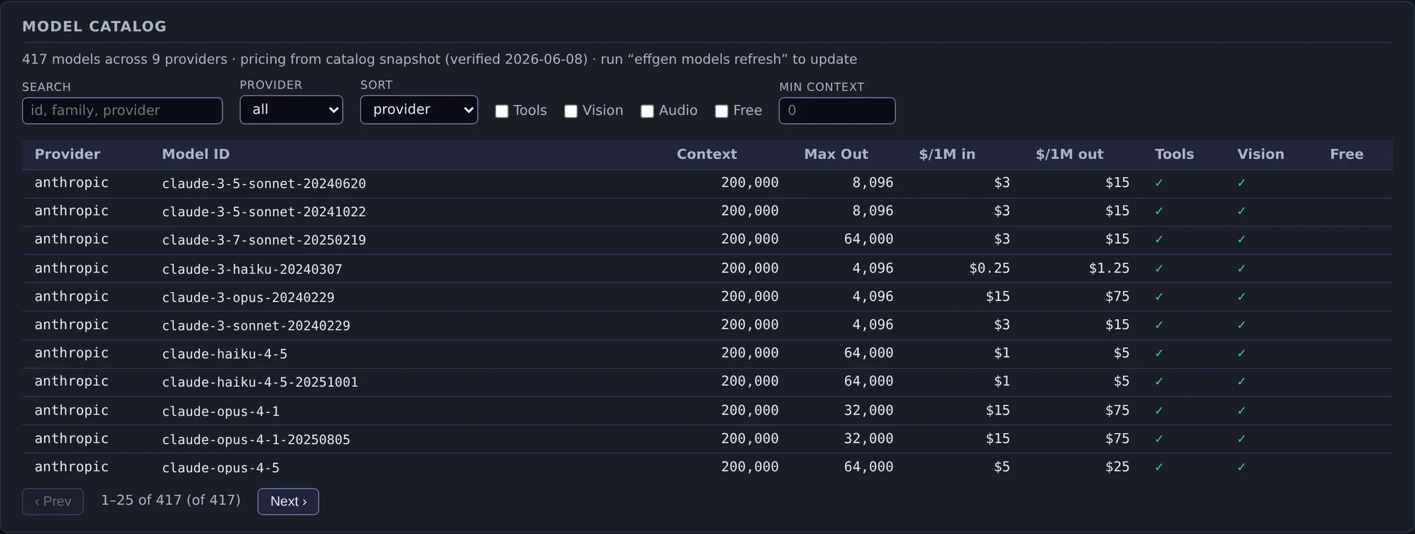The image size is (1415, 534).
Task: Select model claude-opus-4-1 without date suffix
Action: pos(220,411)
